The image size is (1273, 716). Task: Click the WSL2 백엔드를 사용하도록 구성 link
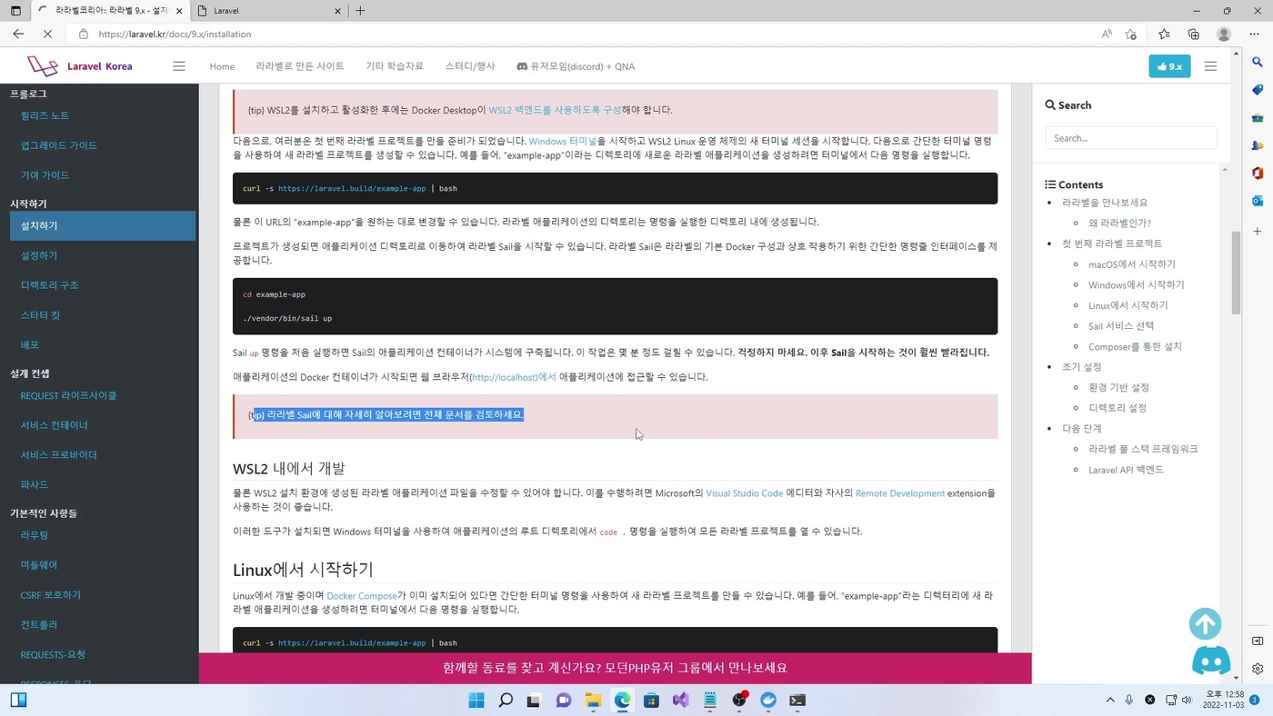click(x=555, y=110)
